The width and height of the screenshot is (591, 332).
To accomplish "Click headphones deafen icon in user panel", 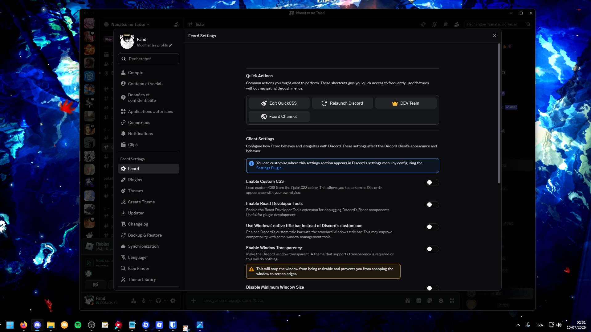I will point(158,301).
